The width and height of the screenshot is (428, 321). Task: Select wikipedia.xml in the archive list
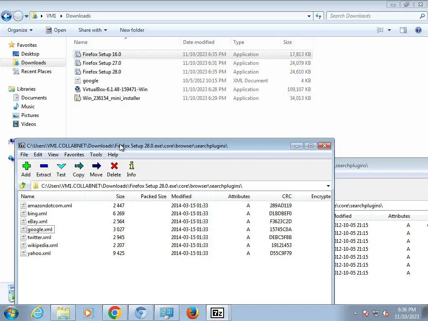(43, 245)
